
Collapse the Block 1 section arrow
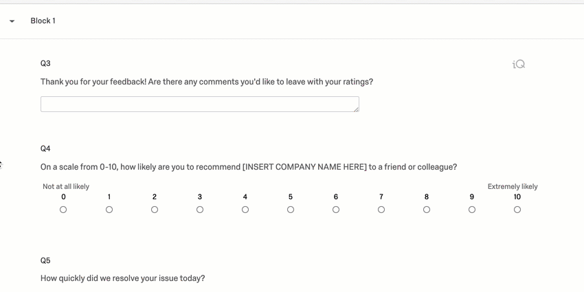(12, 21)
